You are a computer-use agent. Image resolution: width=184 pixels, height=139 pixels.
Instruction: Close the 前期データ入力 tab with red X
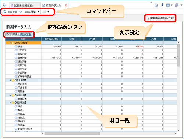coord(66,6)
